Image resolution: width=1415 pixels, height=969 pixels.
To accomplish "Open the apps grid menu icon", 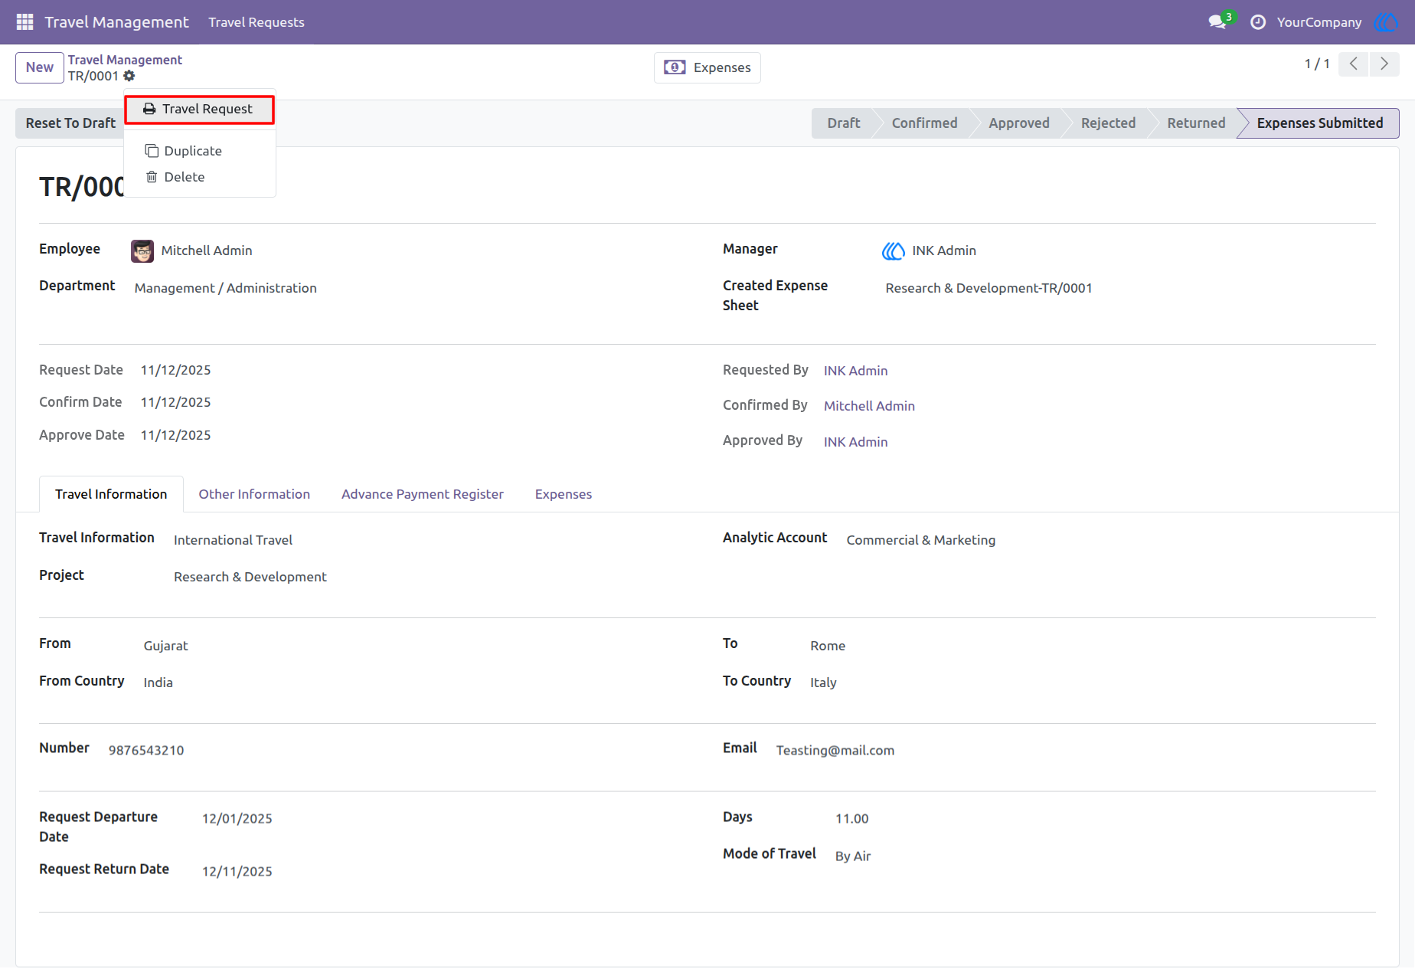I will point(25,22).
